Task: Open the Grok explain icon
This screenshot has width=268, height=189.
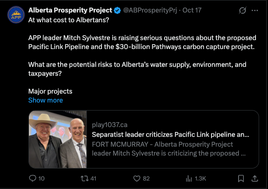Action: pos(243,10)
